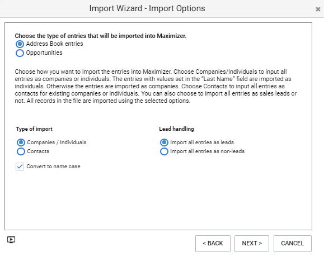Cancel the import wizard
Screen dimensions: 324x261
point(293,244)
